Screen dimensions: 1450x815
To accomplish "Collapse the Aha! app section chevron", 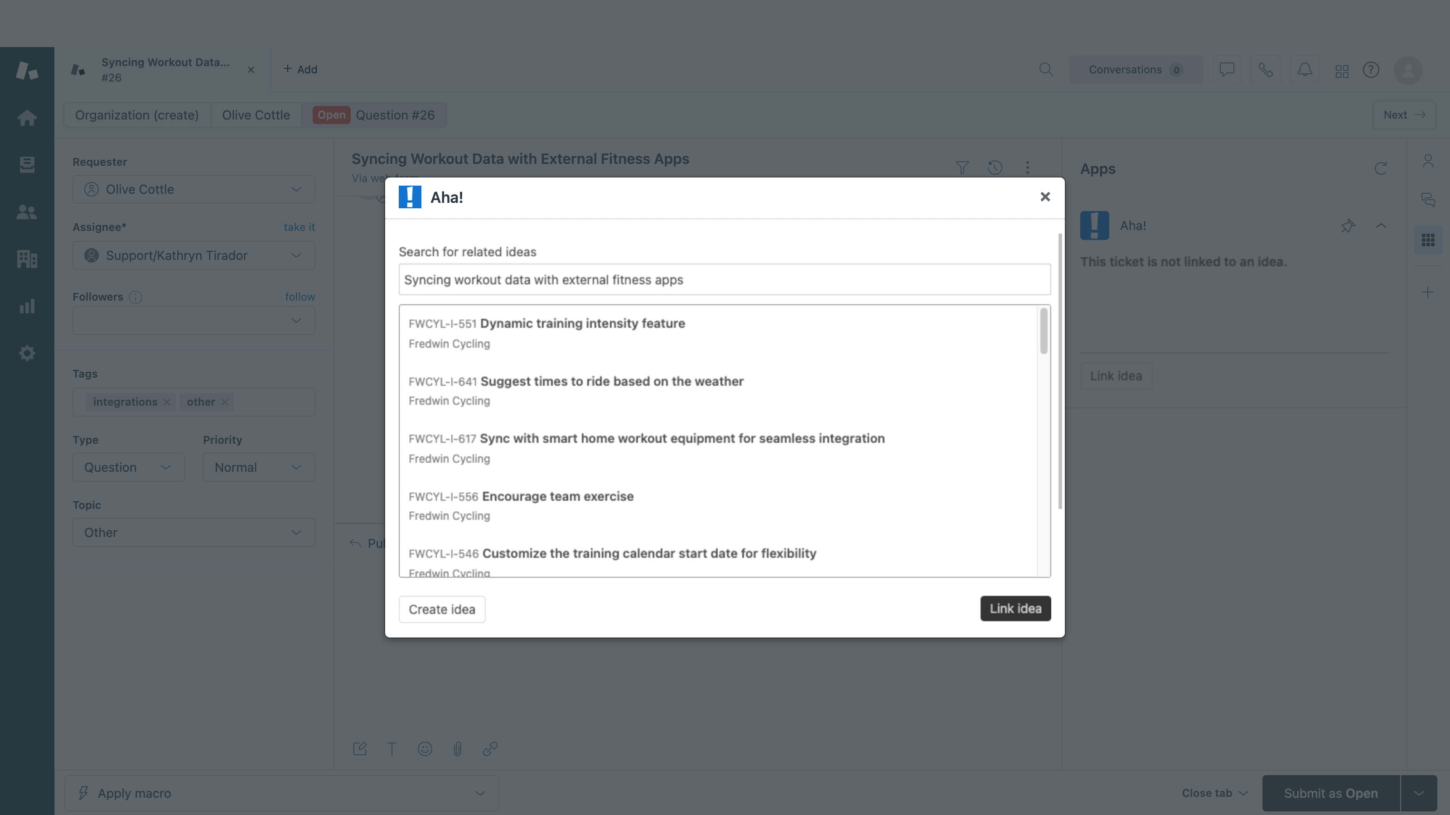I will 1382,225.
